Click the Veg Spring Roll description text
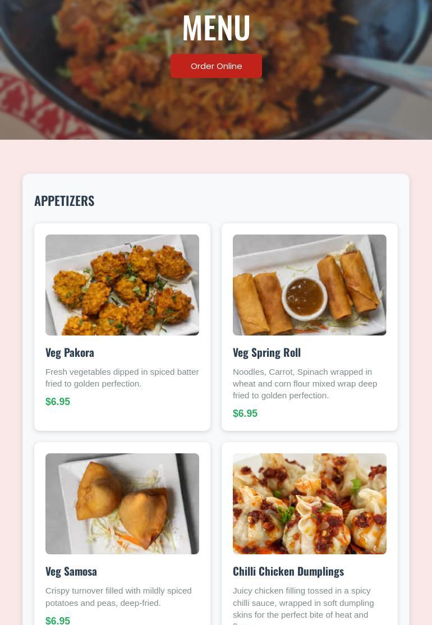The image size is (432, 625). pos(305,384)
